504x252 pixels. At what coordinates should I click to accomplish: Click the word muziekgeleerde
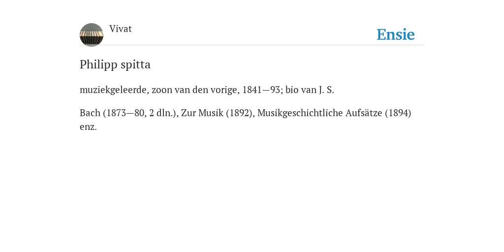click(114, 91)
